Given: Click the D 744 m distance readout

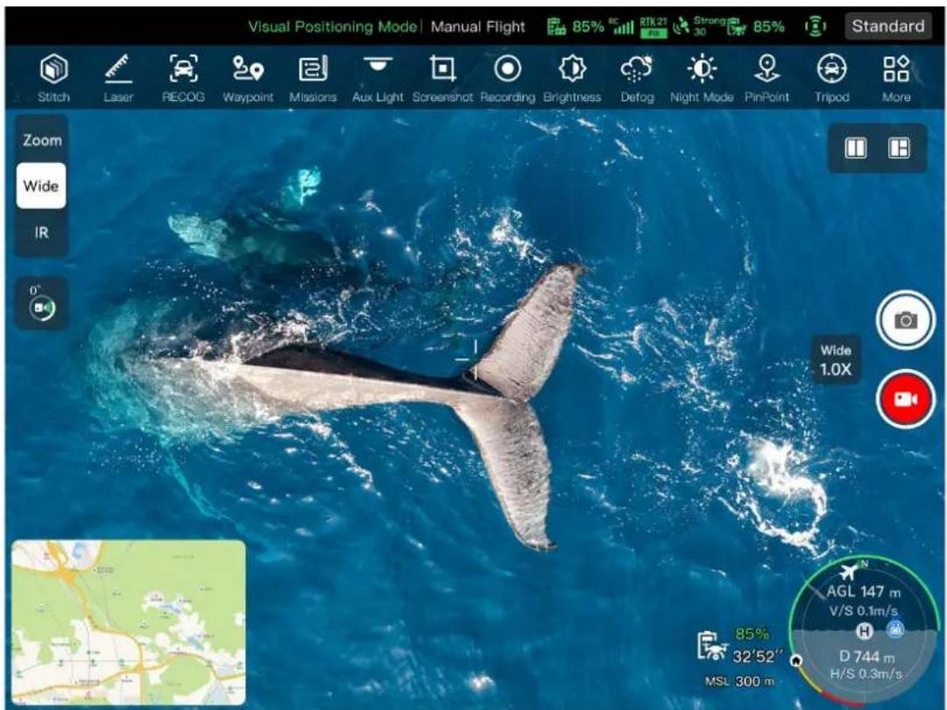Looking at the screenshot, I should click(867, 657).
